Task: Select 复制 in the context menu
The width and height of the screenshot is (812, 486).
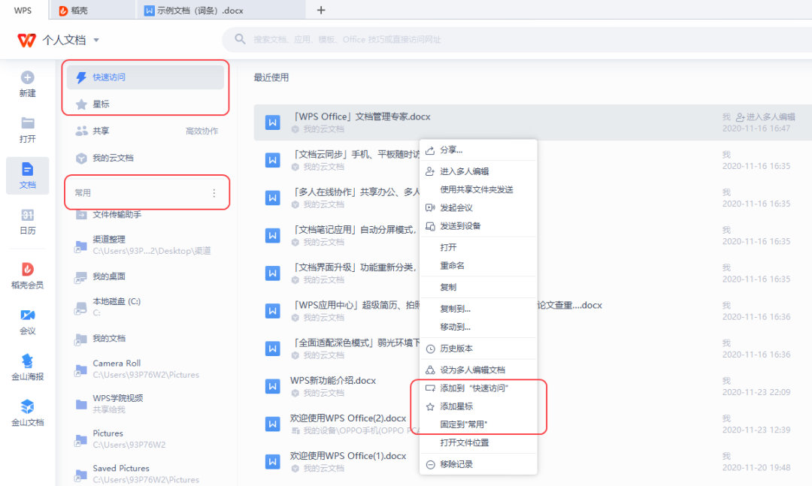Action: coord(478,287)
